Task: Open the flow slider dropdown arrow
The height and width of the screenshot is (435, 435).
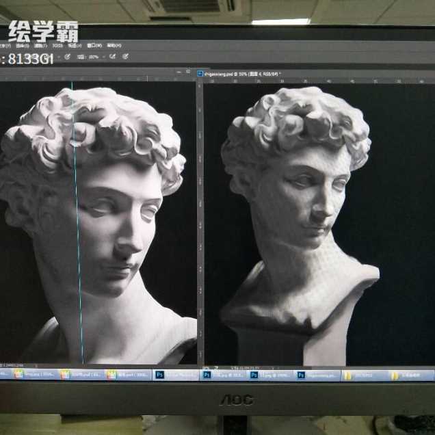Action: (103, 57)
